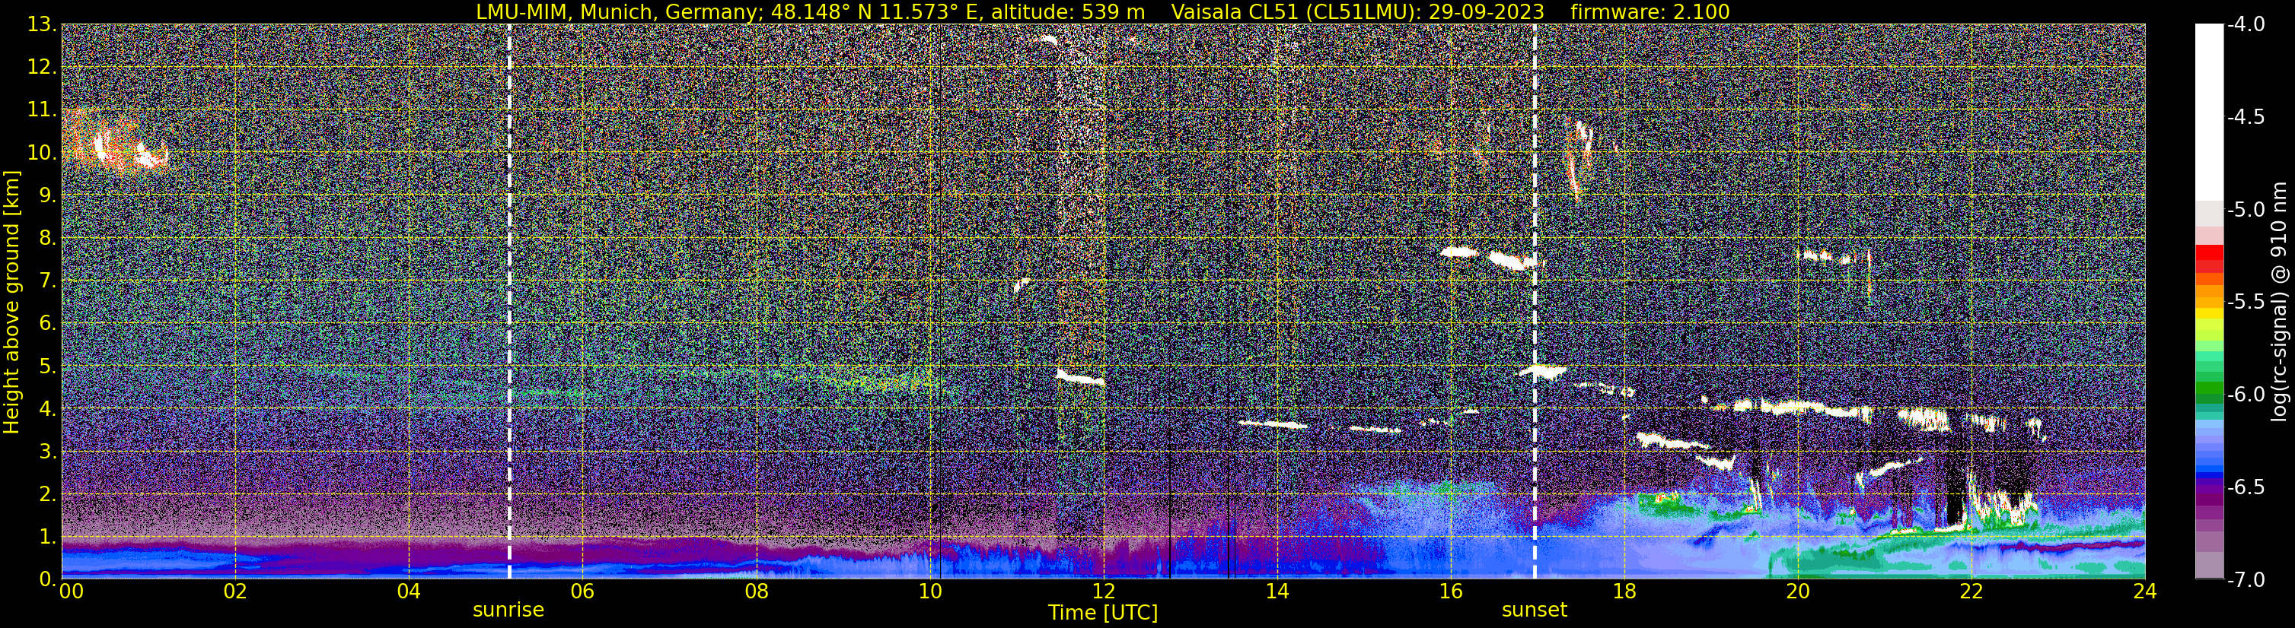Click the cirrus cloud echo at 10 km after midnight
The height and width of the screenshot is (628, 2295).
pos(116,147)
